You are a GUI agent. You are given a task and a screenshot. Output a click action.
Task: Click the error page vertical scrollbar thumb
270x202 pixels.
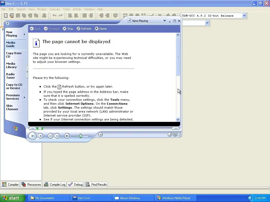(178, 56)
